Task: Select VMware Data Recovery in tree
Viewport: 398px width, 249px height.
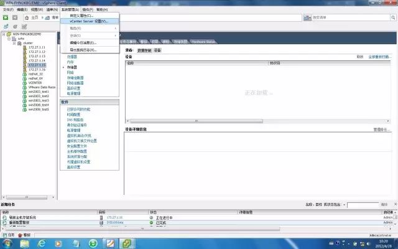Action: 42,87
